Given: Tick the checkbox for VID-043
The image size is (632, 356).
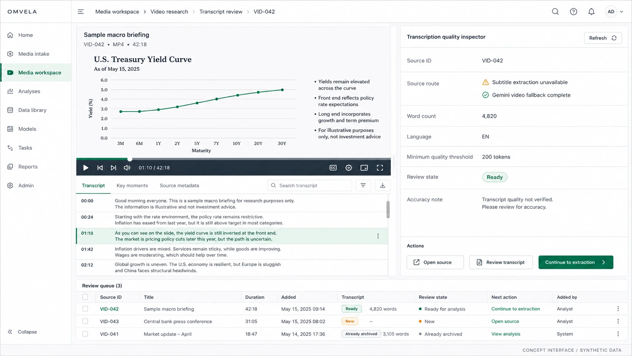Looking at the screenshot, I should [85, 321].
